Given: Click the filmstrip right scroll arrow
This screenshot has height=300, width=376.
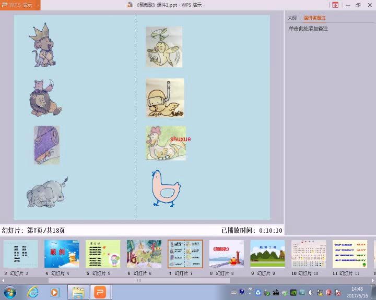Looking at the screenshot, I should [373, 280].
